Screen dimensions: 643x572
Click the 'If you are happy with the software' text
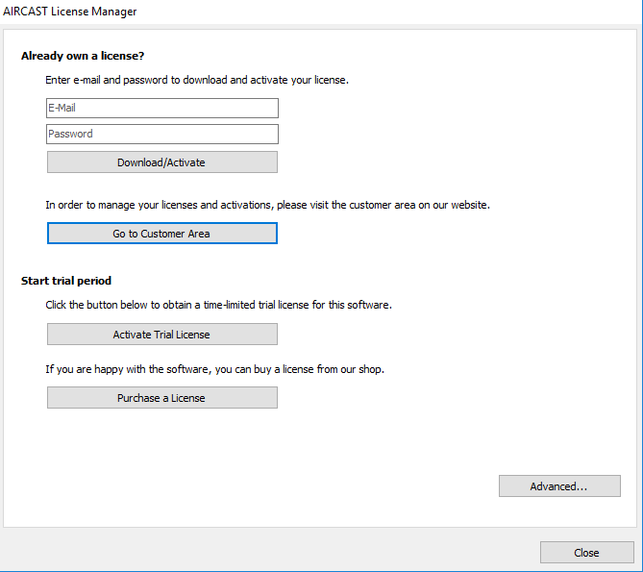(x=214, y=369)
